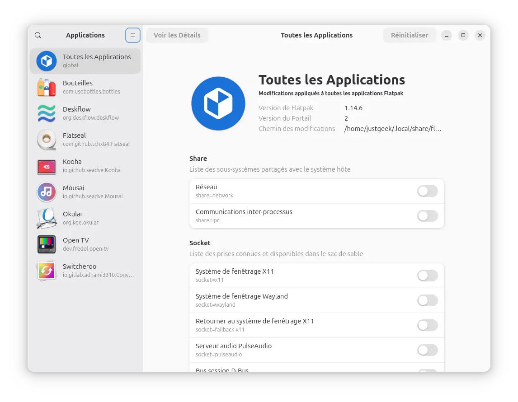Click the Flatseal app icon
The width and height of the screenshot is (518, 402).
tap(47, 140)
